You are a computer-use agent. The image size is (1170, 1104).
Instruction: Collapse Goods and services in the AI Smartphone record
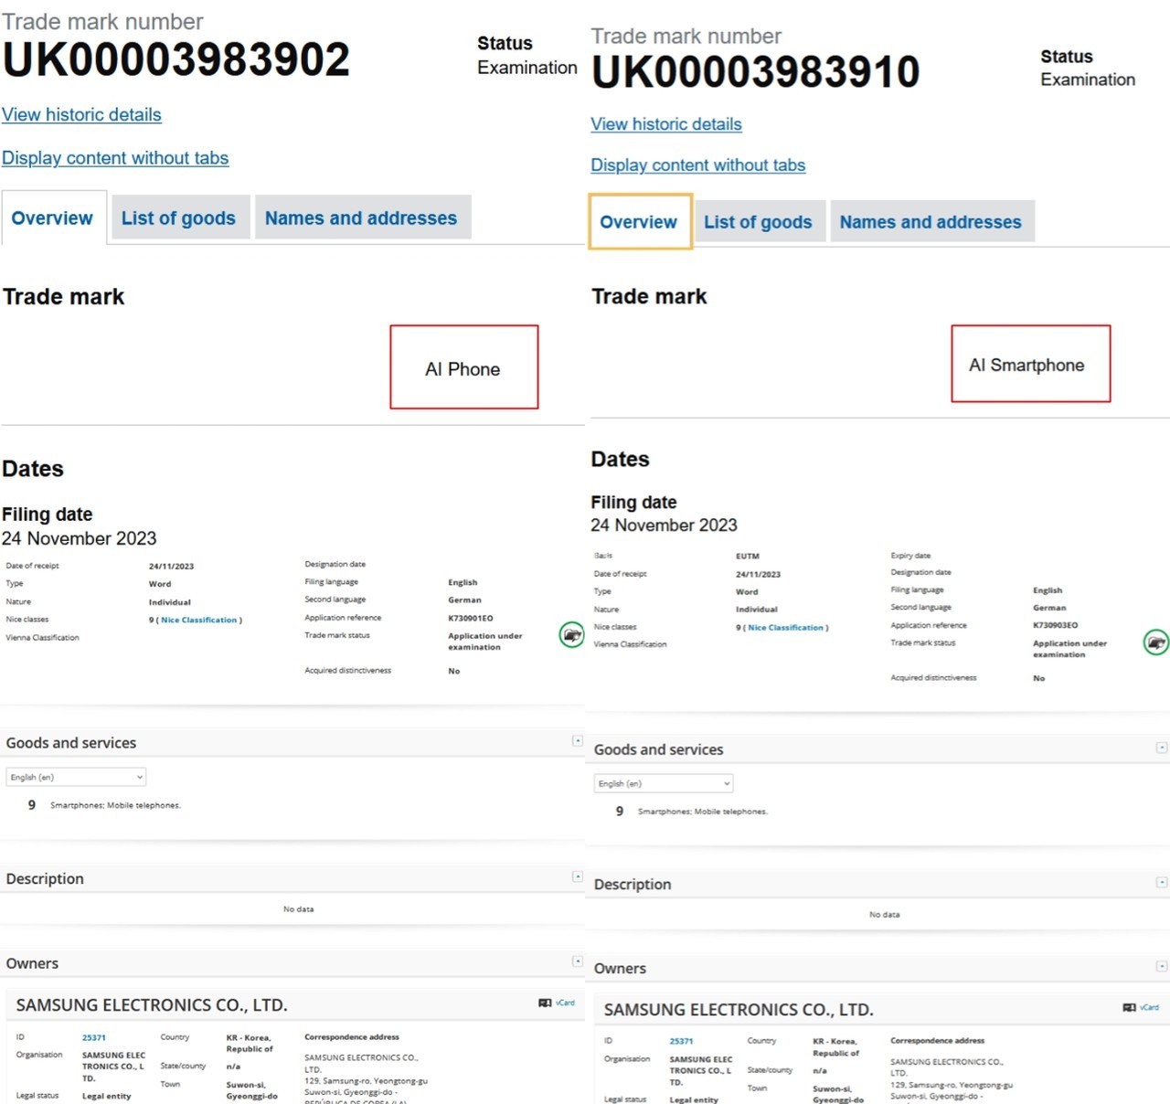pos(1161,748)
